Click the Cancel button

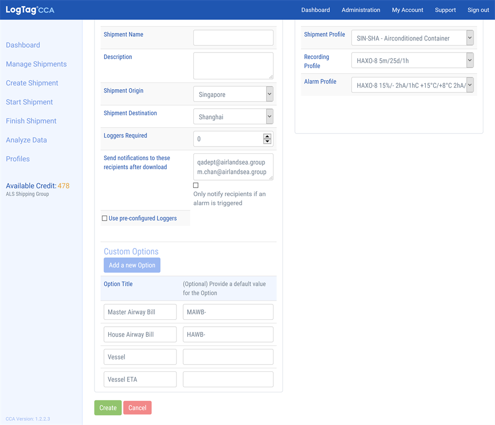(x=137, y=408)
